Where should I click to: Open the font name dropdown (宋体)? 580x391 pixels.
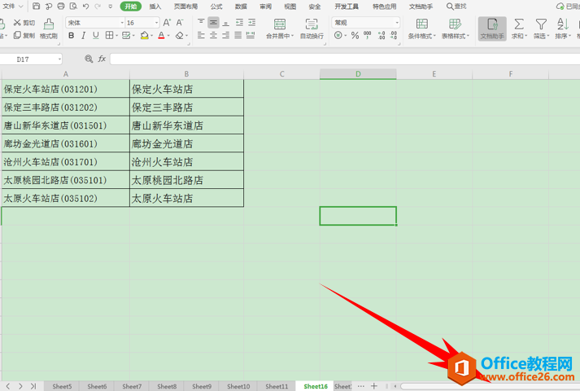tap(122, 23)
